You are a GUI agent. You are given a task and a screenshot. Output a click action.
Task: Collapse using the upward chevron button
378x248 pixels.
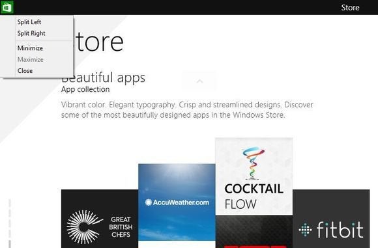tap(199, 81)
